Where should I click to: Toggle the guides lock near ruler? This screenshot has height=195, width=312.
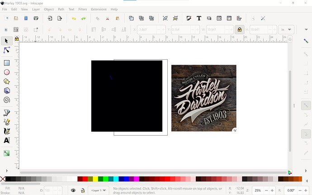pyautogui.click(x=17, y=39)
